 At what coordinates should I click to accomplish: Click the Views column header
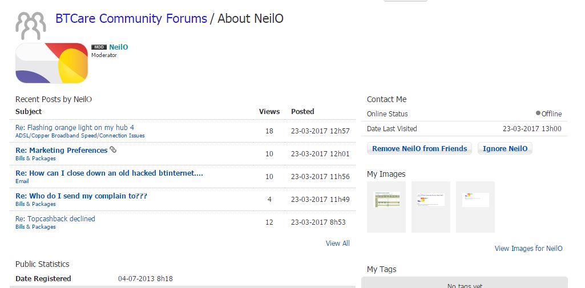pos(269,111)
